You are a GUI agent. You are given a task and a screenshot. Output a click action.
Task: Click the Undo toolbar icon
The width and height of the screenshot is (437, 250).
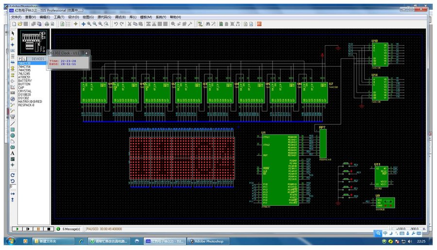click(x=116, y=24)
